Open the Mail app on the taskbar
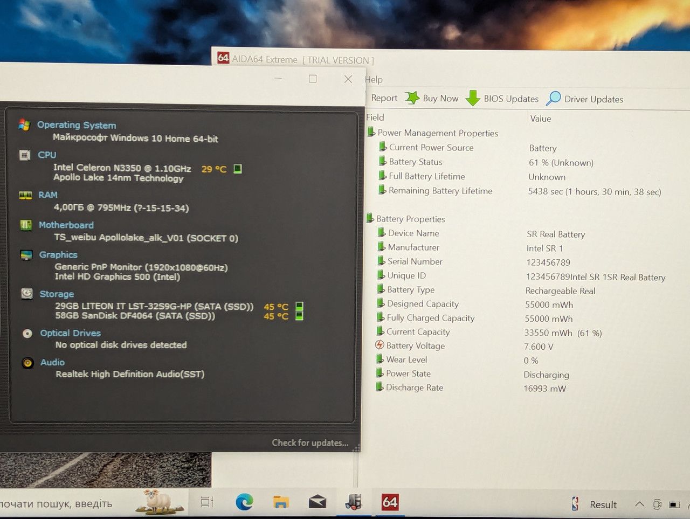Screen dimensions: 690x519 pos(318,502)
